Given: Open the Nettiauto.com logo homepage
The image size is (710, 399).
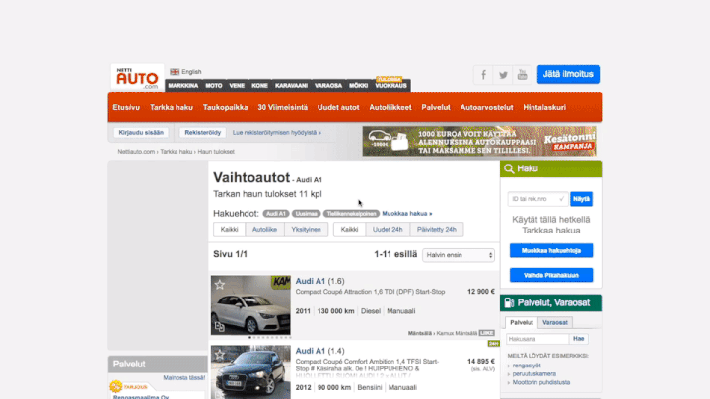Looking at the screenshot, I should (x=137, y=77).
